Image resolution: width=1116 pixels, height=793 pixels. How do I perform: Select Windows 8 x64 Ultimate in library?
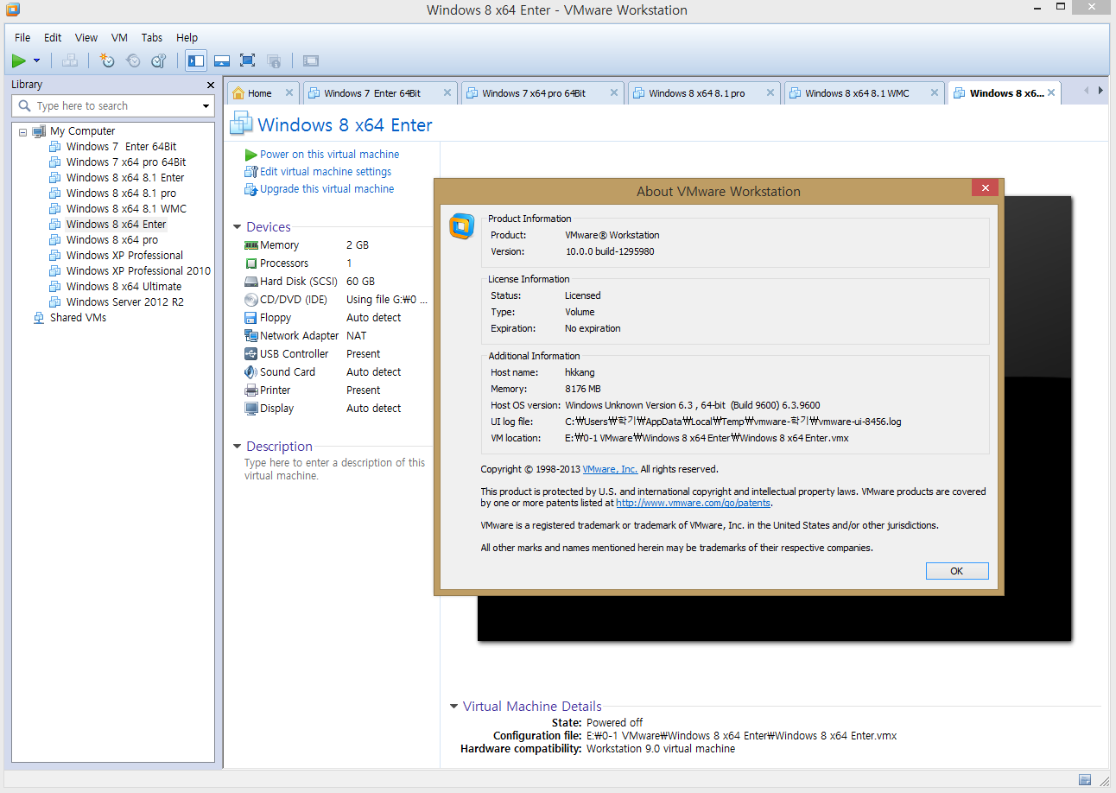click(124, 287)
